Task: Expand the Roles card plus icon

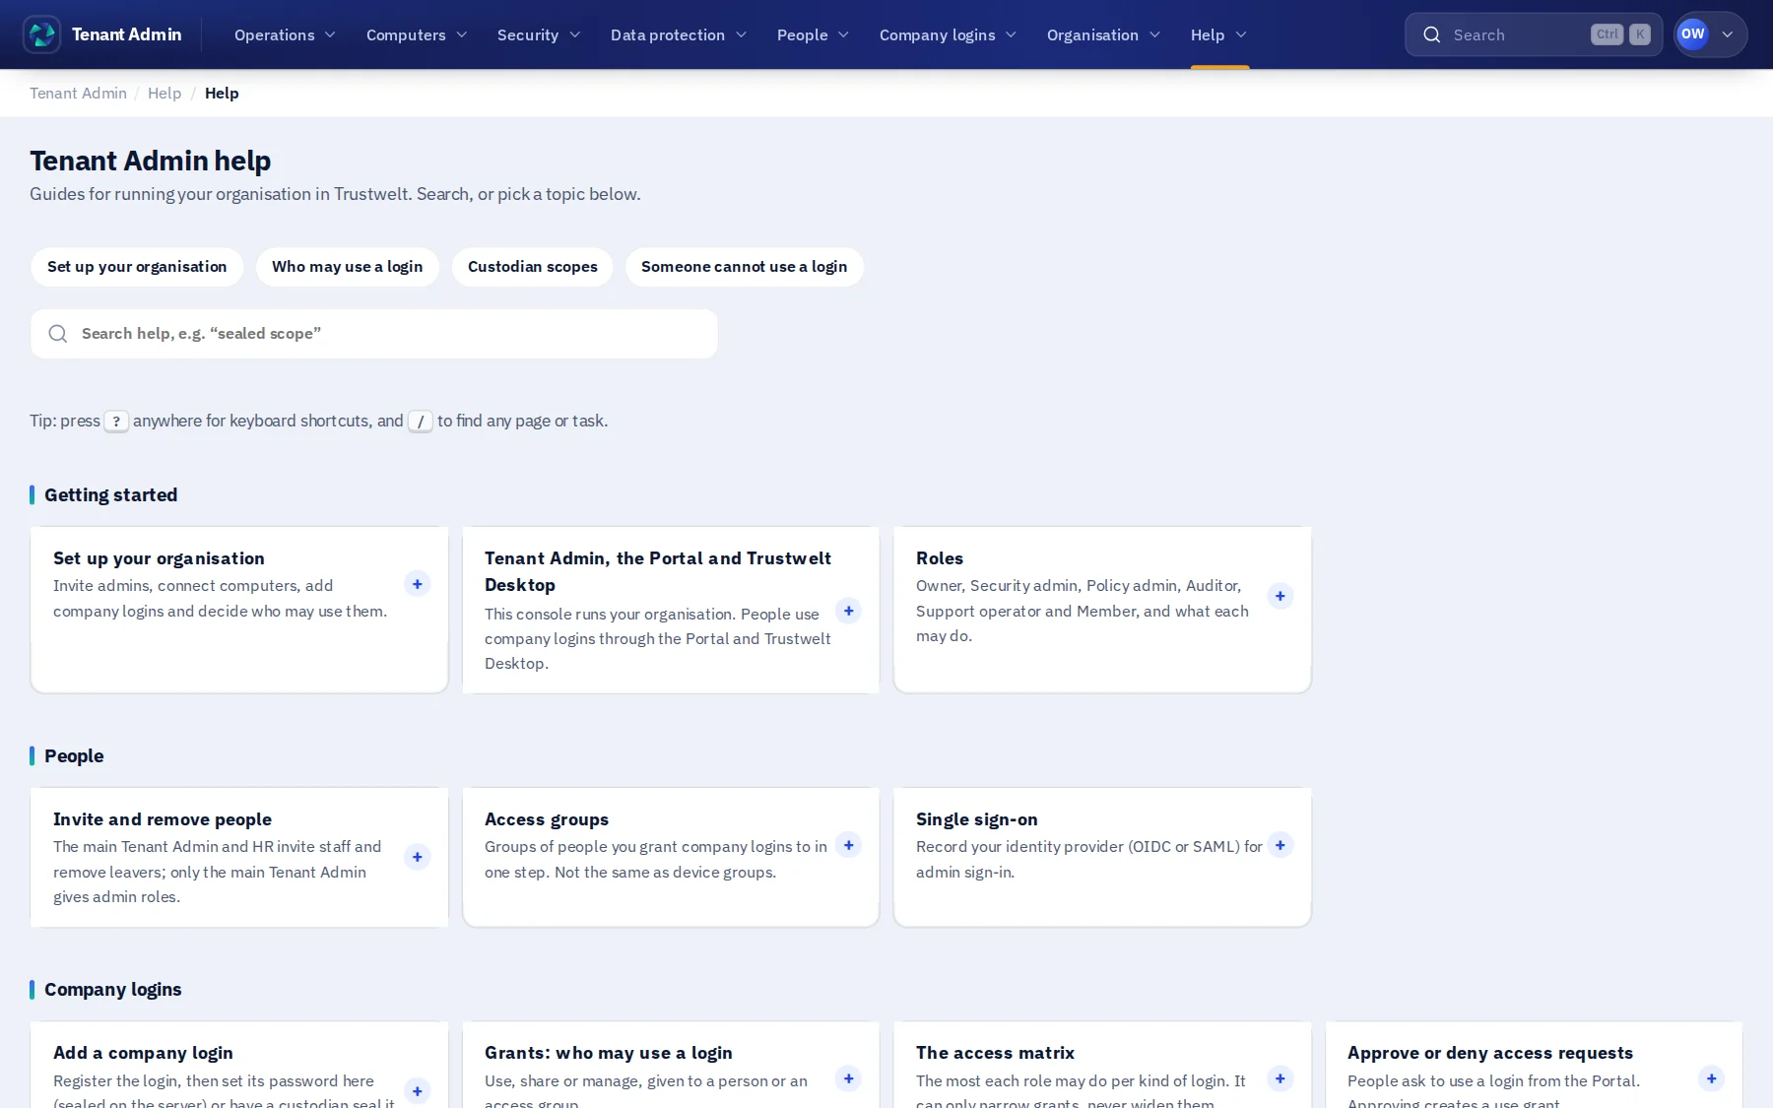Action: click(1280, 596)
